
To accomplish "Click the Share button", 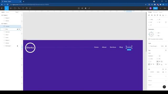I will pyautogui.click(x=155, y=8).
